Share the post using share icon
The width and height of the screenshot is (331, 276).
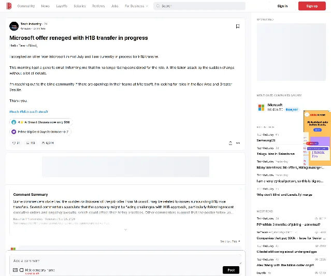231,143
